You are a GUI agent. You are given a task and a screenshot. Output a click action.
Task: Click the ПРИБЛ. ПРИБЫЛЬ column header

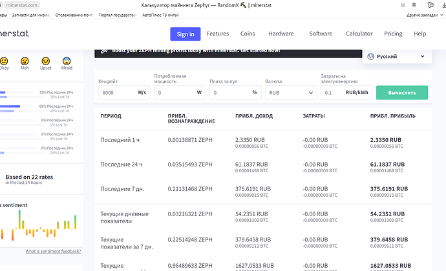(393, 116)
